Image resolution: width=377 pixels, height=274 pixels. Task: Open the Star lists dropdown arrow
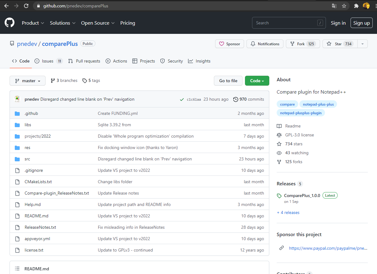click(x=363, y=44)
